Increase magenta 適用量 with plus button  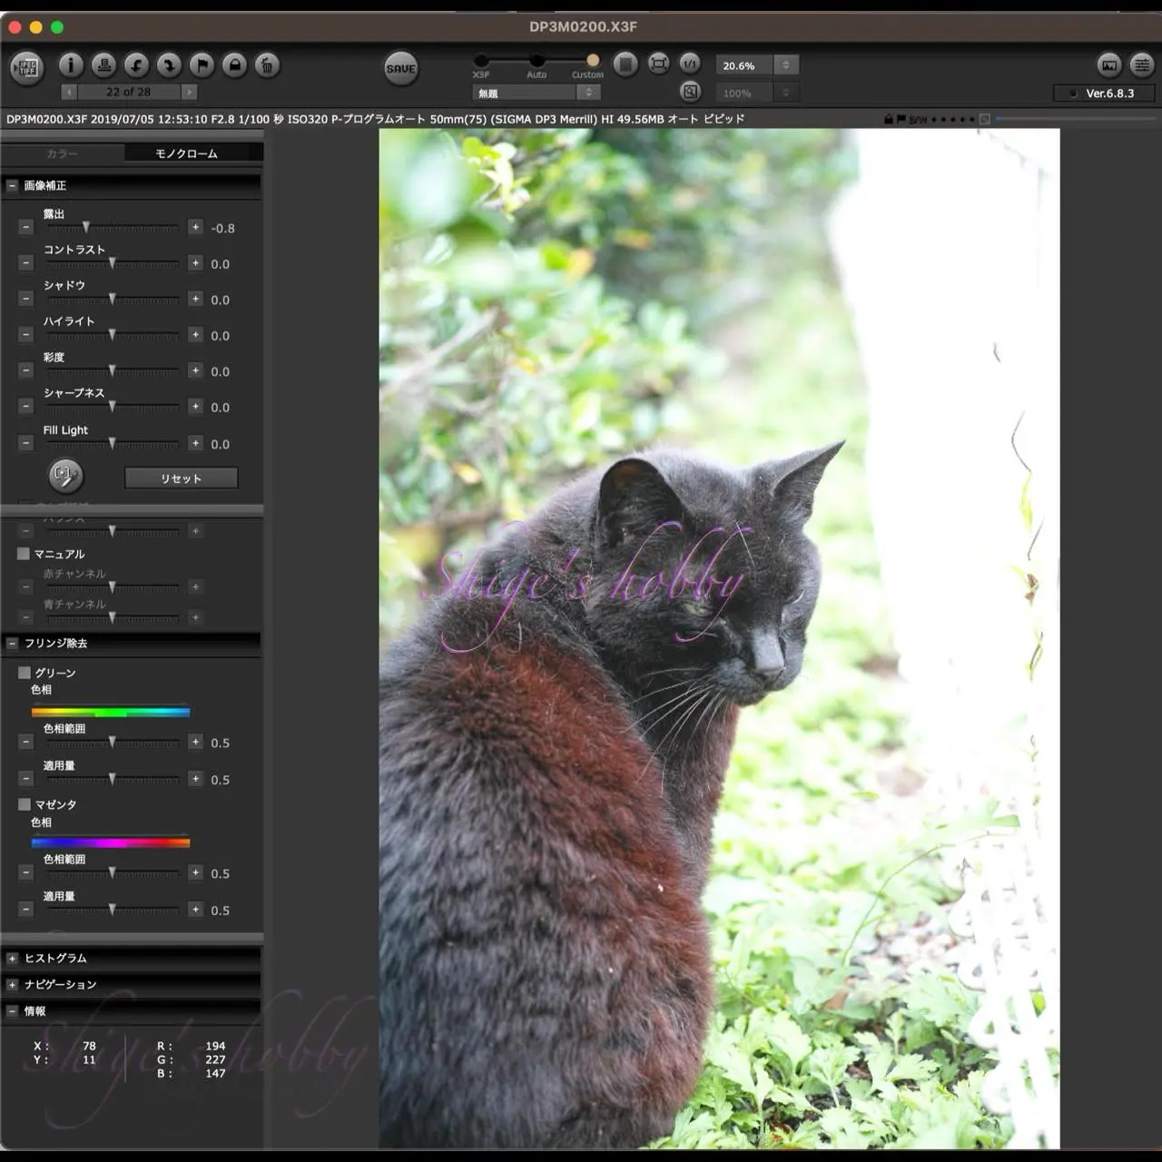(195, 910)
